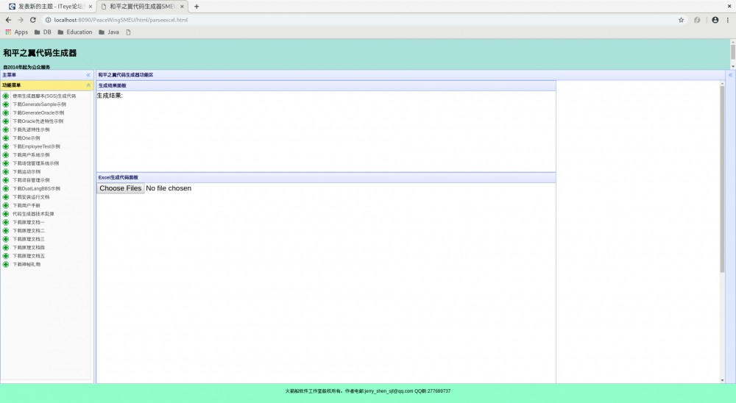This screenshot has height=403, width=736.
Task: Click green icon beside 下载先进特性示例
Action: point(6,129)
